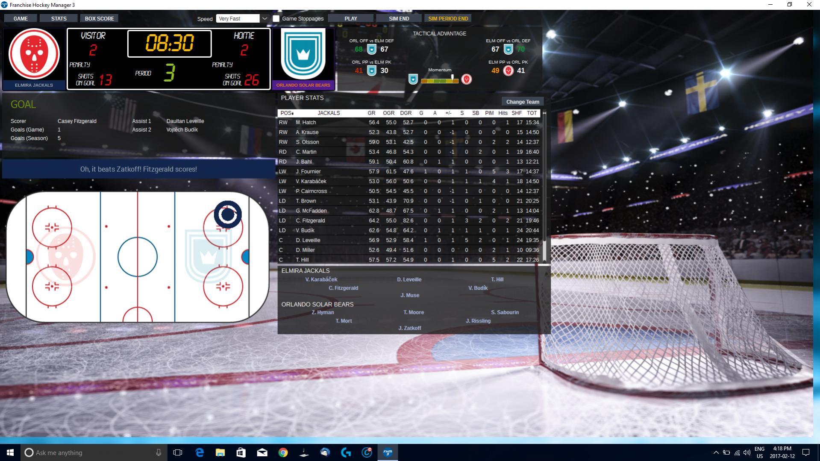Click the 08:30 game clock display
820x461 pixels.
(x=170, y=43)
